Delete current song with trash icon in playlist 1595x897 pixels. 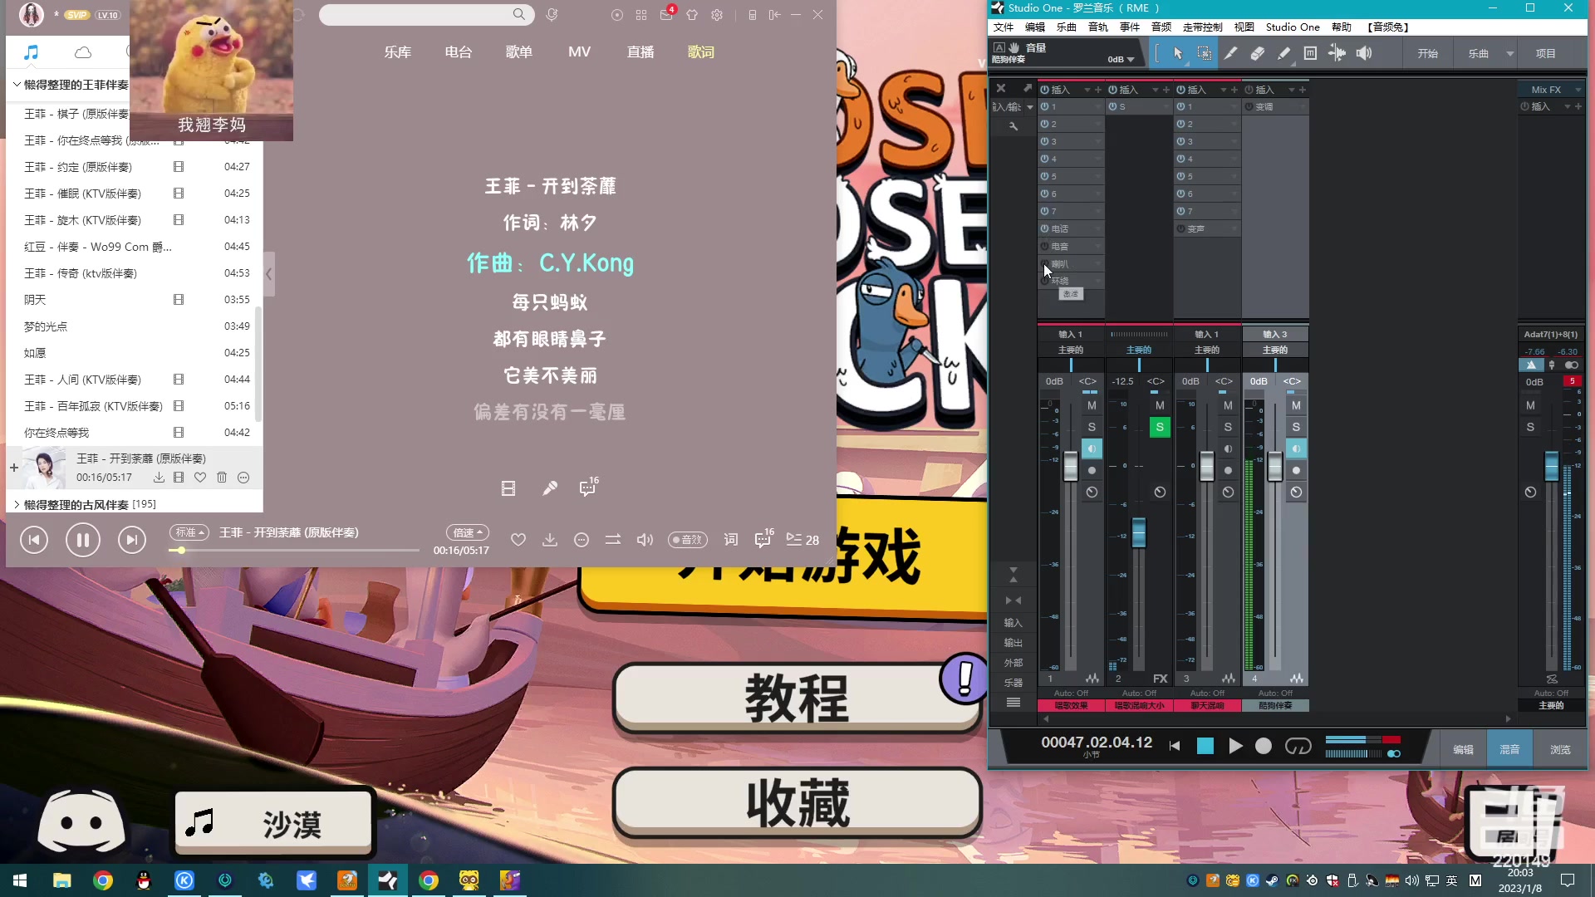(x=222, y=478)
